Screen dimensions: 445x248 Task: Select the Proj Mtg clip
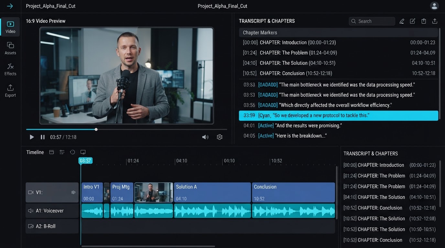(x=122, y=192)
